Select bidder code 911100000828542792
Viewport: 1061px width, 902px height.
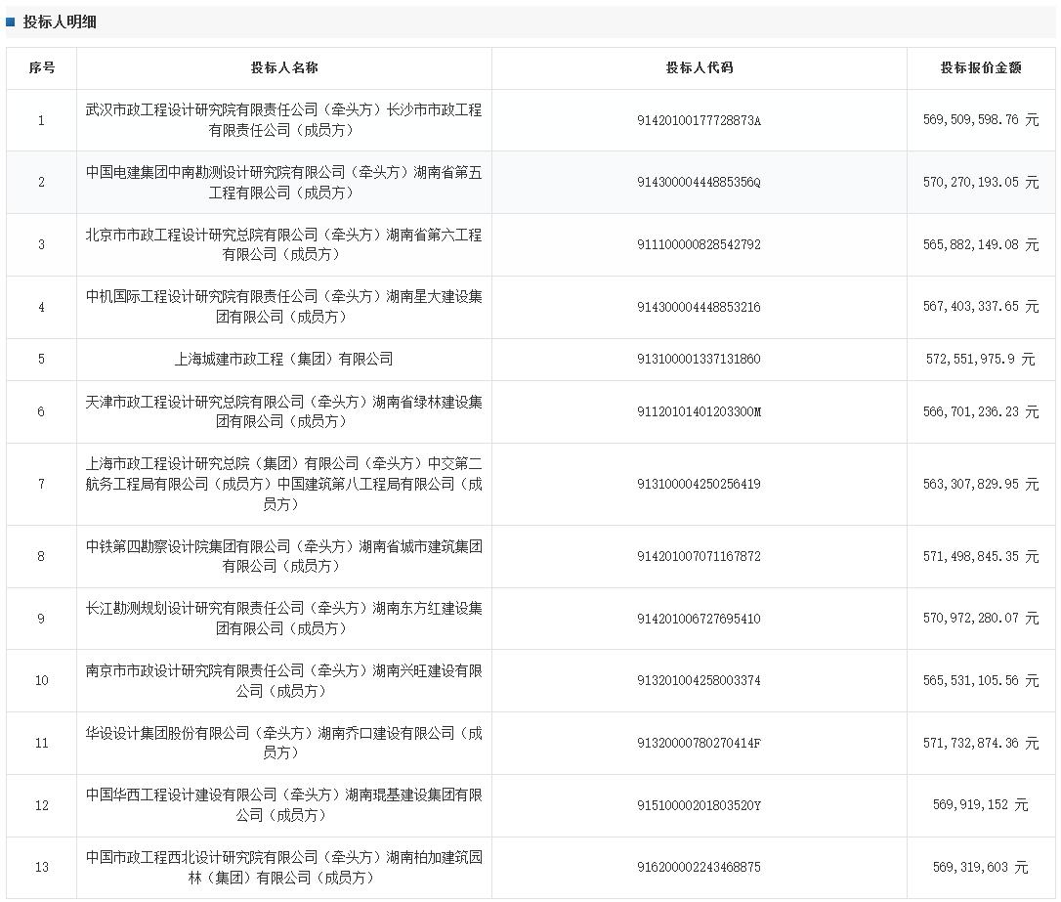(x=699, y=244)
